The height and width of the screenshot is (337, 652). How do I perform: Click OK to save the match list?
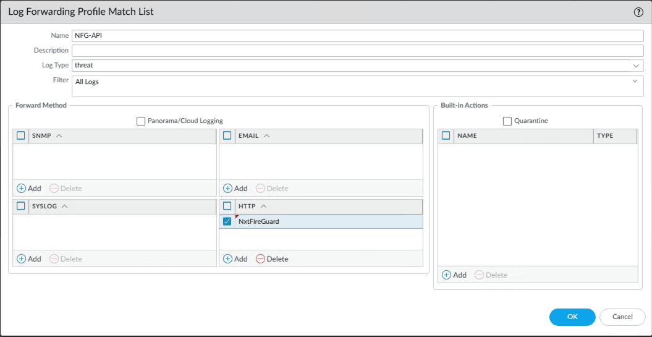572,317
